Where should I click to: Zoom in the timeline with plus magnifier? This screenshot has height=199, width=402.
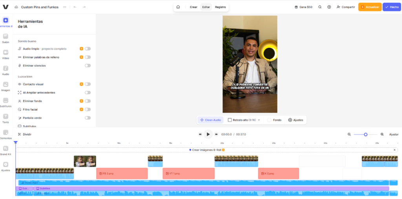[x=382, y=134]
